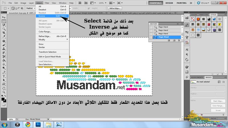This screenshot has height=128, width=228.
Task: Set history brush source on third Magic Wand state
Action: click(x=151, y=34)
